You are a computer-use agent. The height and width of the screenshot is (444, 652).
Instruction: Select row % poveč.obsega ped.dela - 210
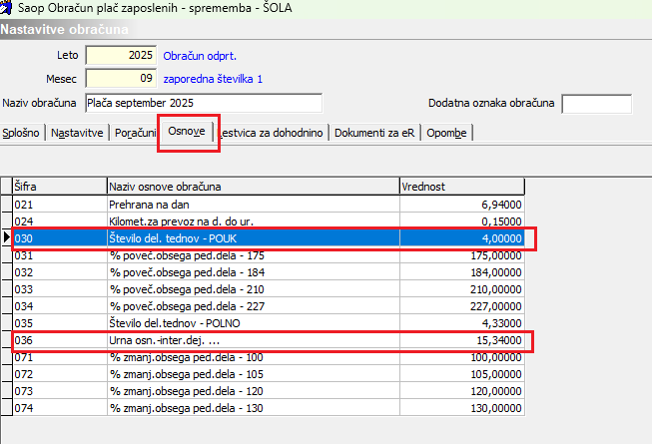pyautogui.click(x=269, y=289)
